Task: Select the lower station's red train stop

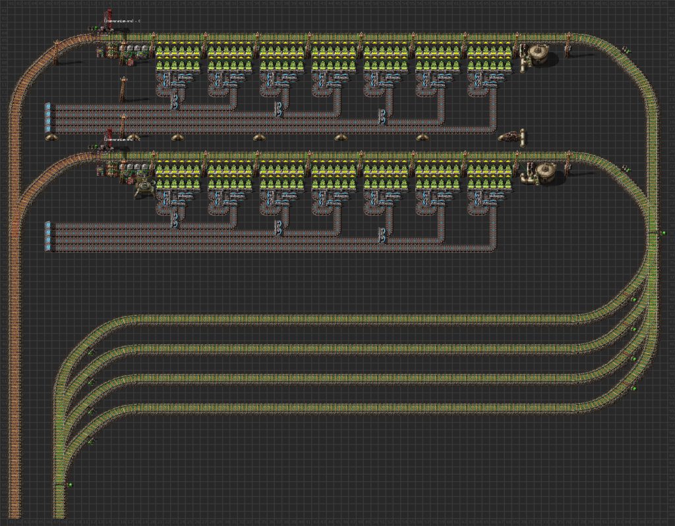Action: [108, 140]
